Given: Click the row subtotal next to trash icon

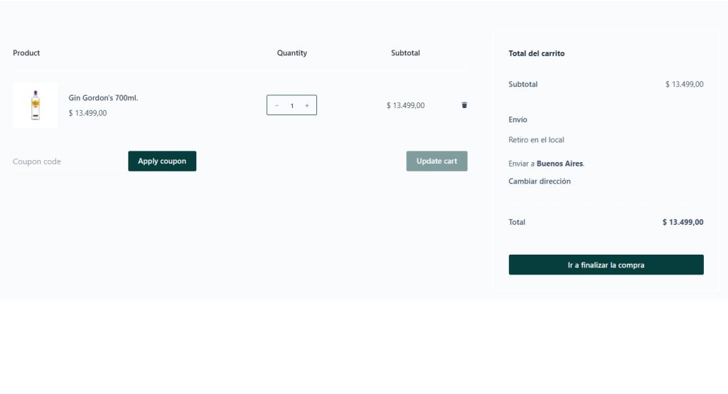Looking at the screenshot, I should pyautogui.click(x=405, y=105).
